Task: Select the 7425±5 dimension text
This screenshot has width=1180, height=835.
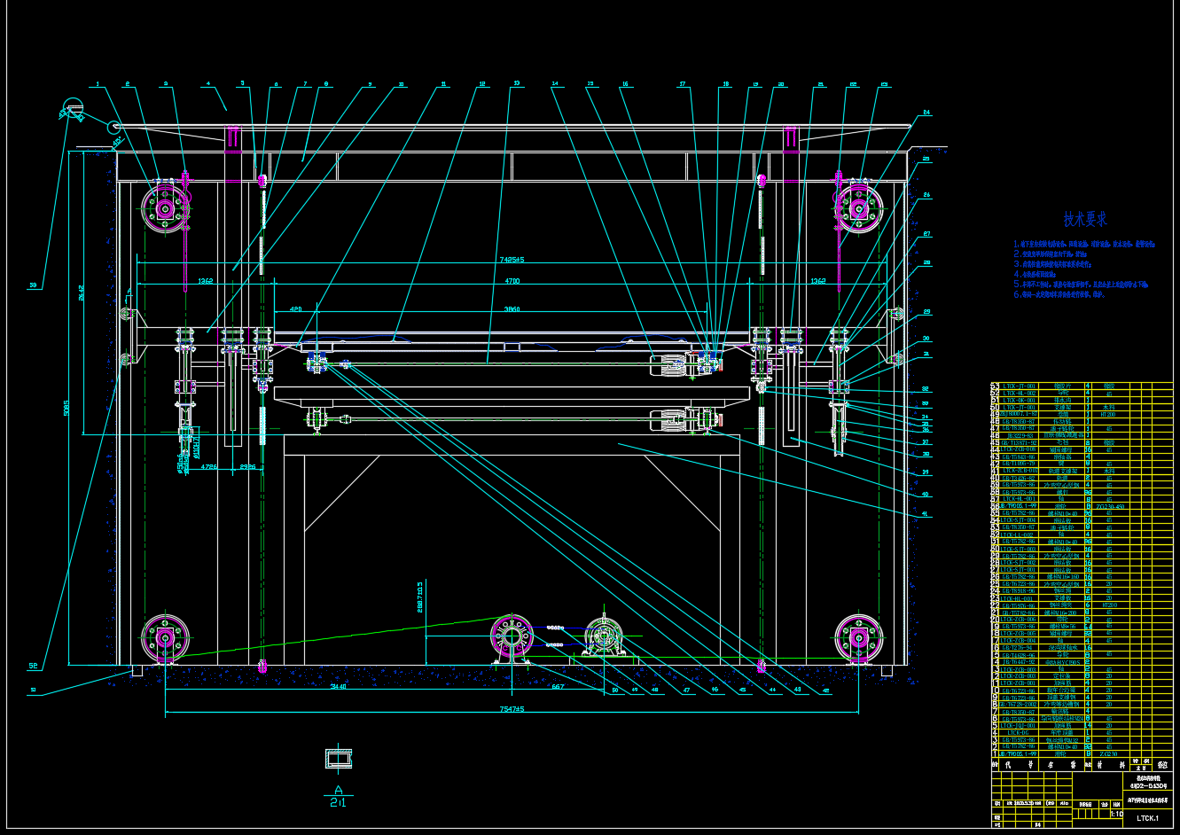Action: (x=512, y=260)
